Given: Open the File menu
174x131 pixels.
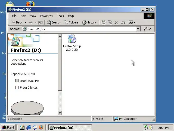Looking at the screenshot, I should (x=14, y=16).
